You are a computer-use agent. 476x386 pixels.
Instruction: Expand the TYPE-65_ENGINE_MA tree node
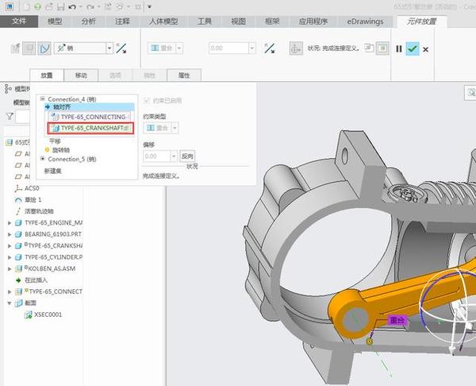10,223
